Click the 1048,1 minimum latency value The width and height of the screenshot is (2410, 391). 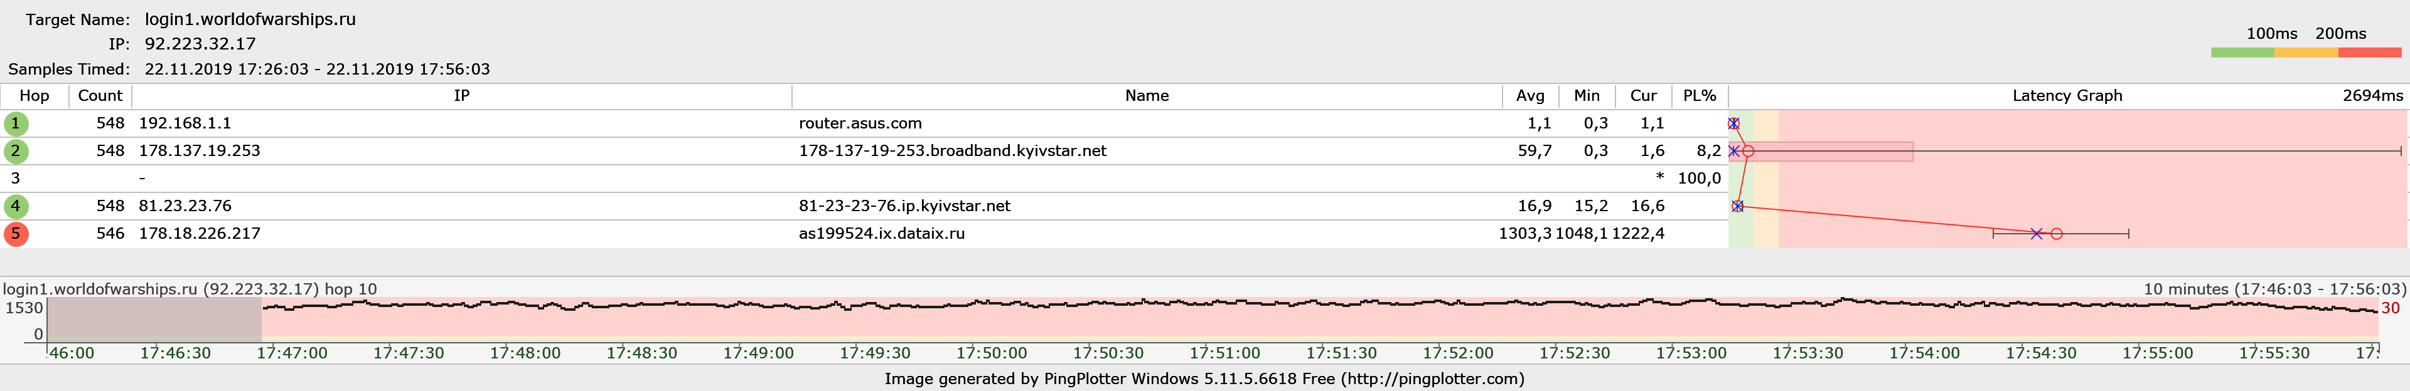pyautogui.click(x=1582, y=233)
